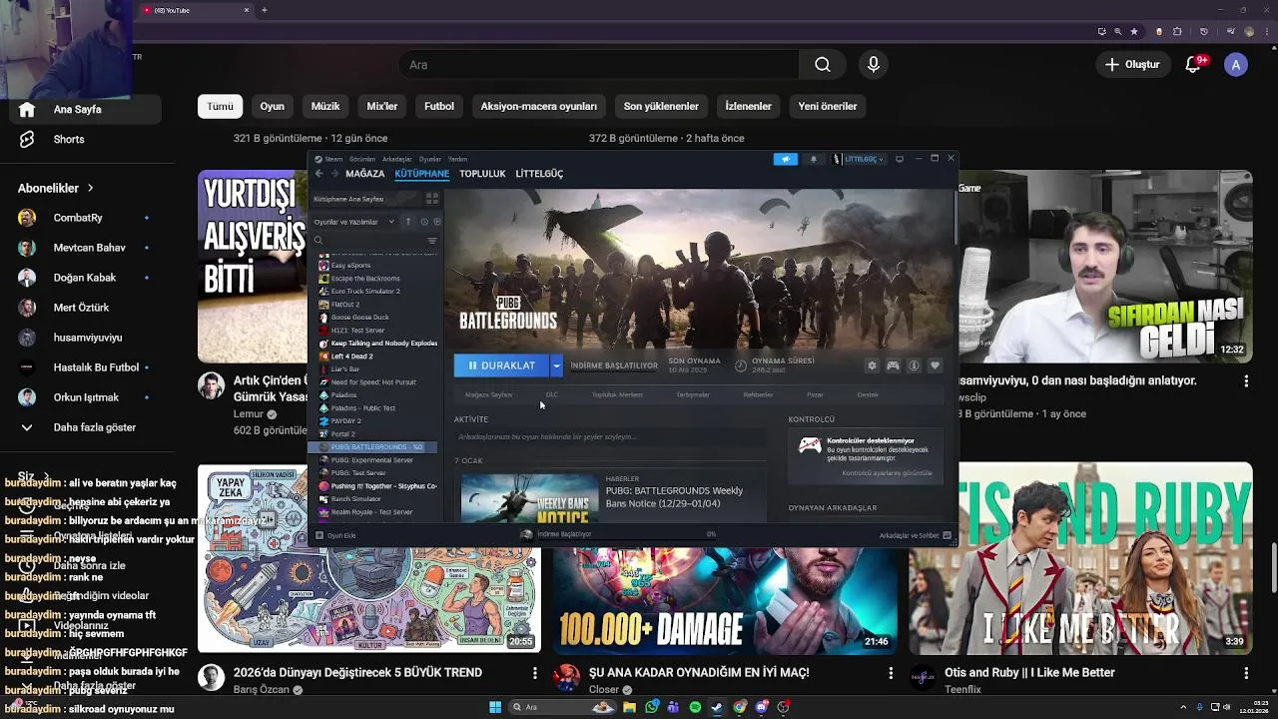Select the Müzik filter chip
Viewport: 1278px width, 719px height.
pos(325,106)
